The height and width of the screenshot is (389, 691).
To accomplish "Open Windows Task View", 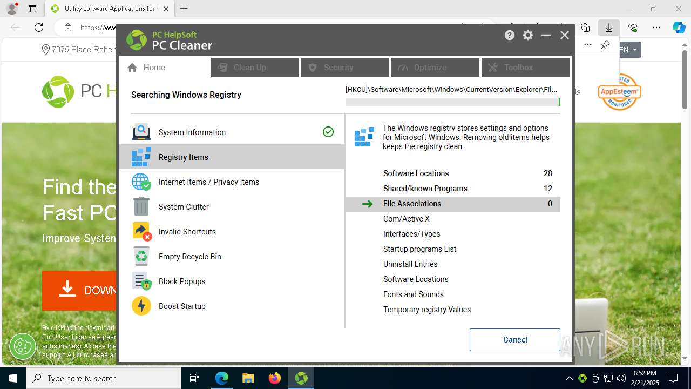I will point(194,378).
